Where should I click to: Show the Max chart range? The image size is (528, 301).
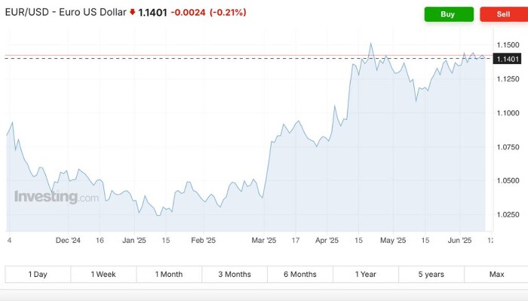click(x=496, y=275)
